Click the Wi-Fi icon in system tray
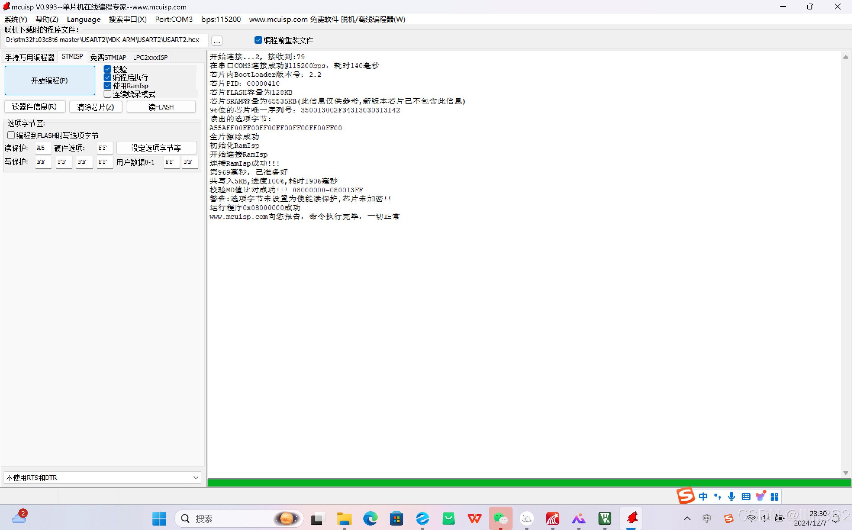Screen dimensions: 852x530 pyautogui.click(x=751, y=518)
